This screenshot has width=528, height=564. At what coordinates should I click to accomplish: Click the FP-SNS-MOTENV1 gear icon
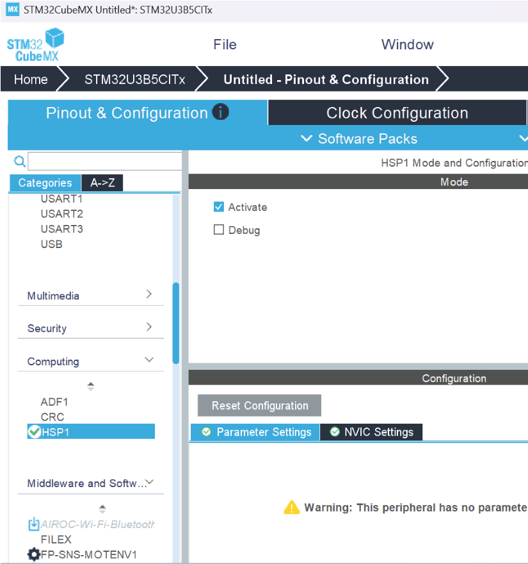[x=34, y=554]
